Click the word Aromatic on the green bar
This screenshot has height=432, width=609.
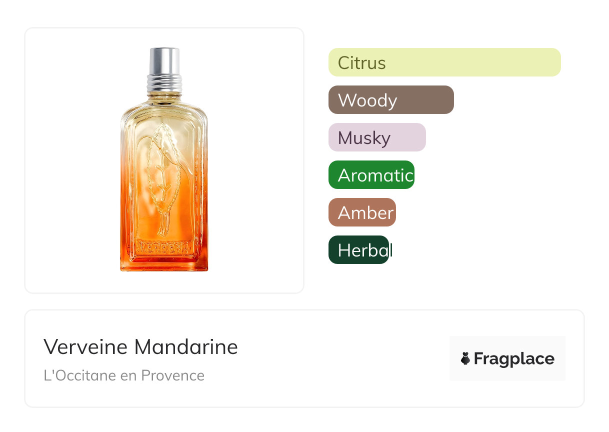click(375, 175)
